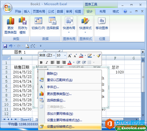Viewport: 147px width, 131px height.
Task: Choose 设置主要网格线格式(M)... menu item
Action: click(70, 120)
